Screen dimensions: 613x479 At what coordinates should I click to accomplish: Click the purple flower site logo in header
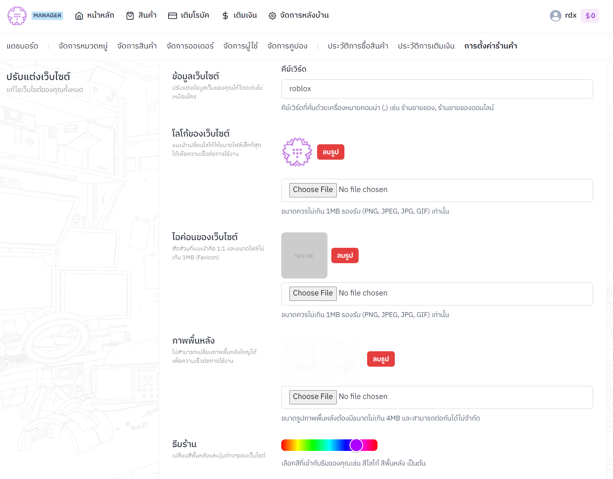(x=17, y=16)
